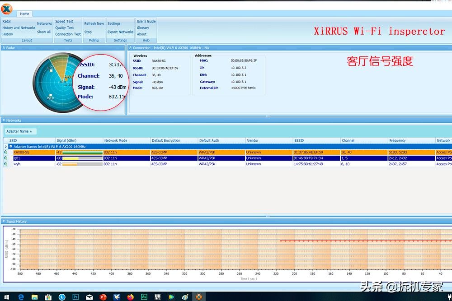Click the Xirrus application logo button
Viewport: 452px width, 301px height.
[x=7, y=9]
